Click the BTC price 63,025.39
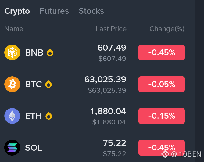This screenshot has width=204, height=162. [x=105, y=80]
